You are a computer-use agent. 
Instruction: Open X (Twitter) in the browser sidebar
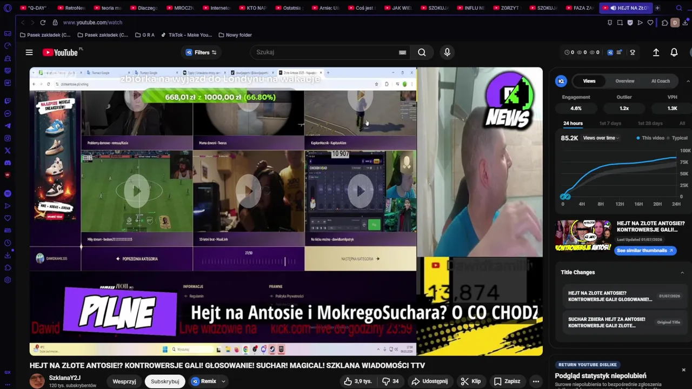pos(8,151)
